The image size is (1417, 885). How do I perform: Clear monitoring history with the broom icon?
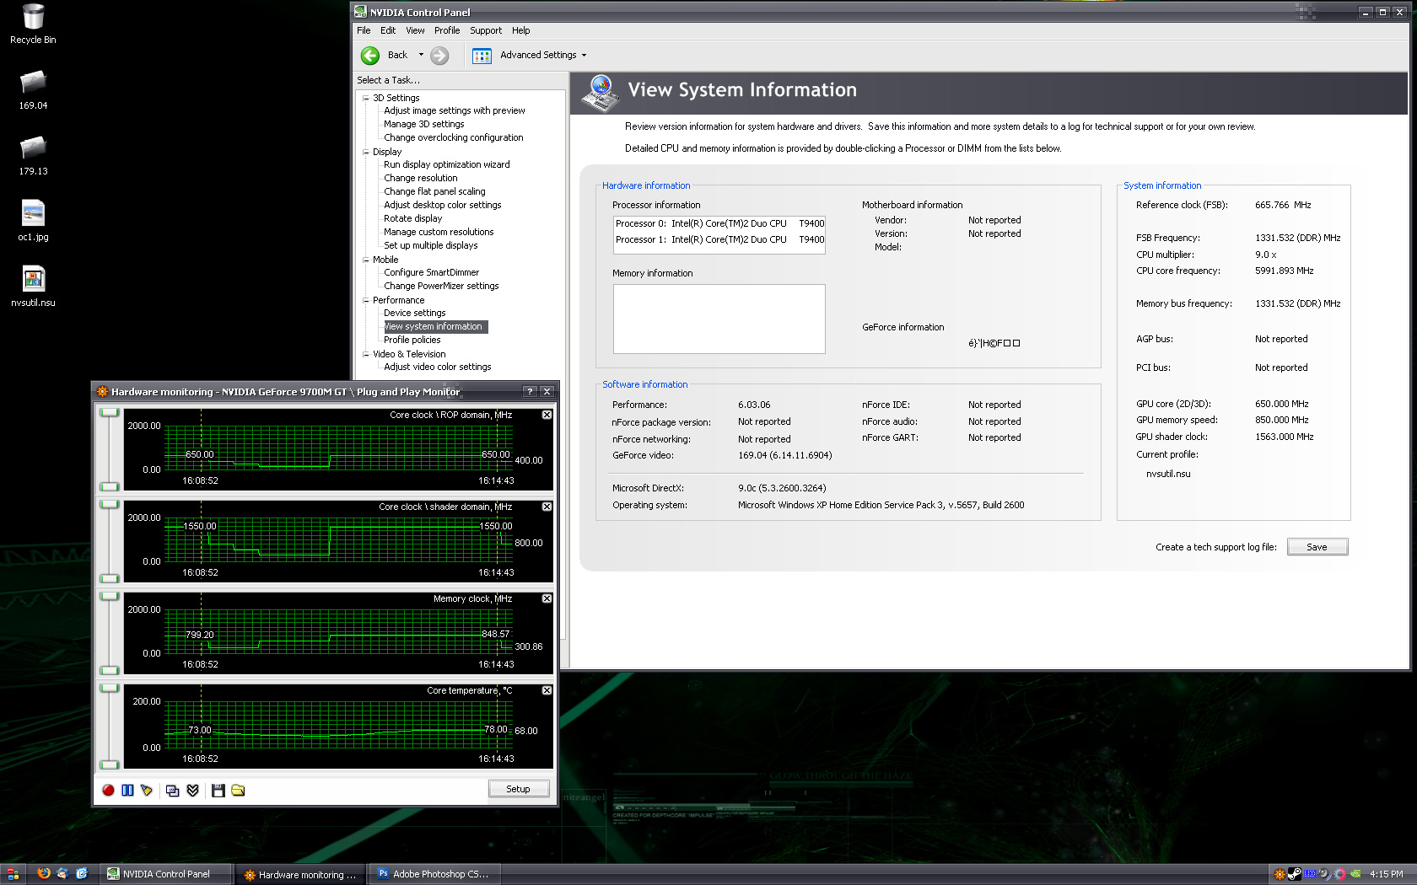[147, 790]
